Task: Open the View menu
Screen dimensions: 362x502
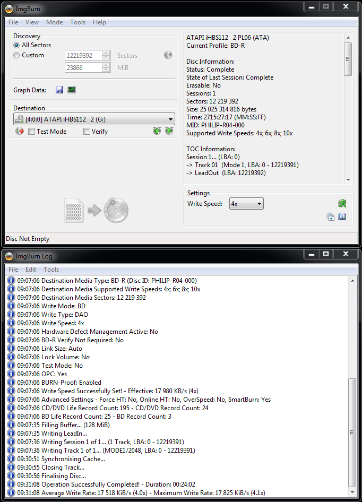Action: coord(32,22)
